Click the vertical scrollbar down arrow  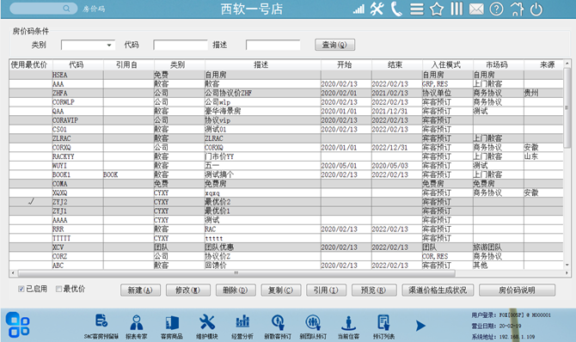[x=567, y=265]
